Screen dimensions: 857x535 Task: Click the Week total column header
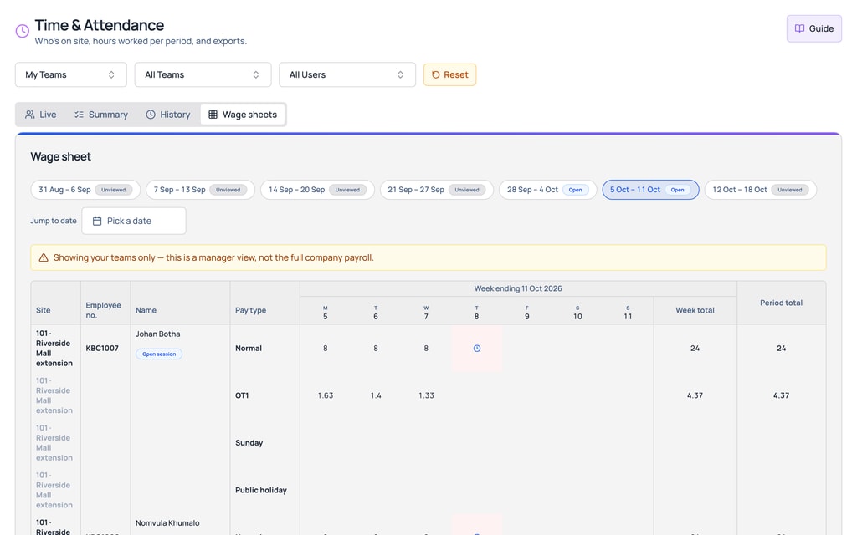(695, 311)
